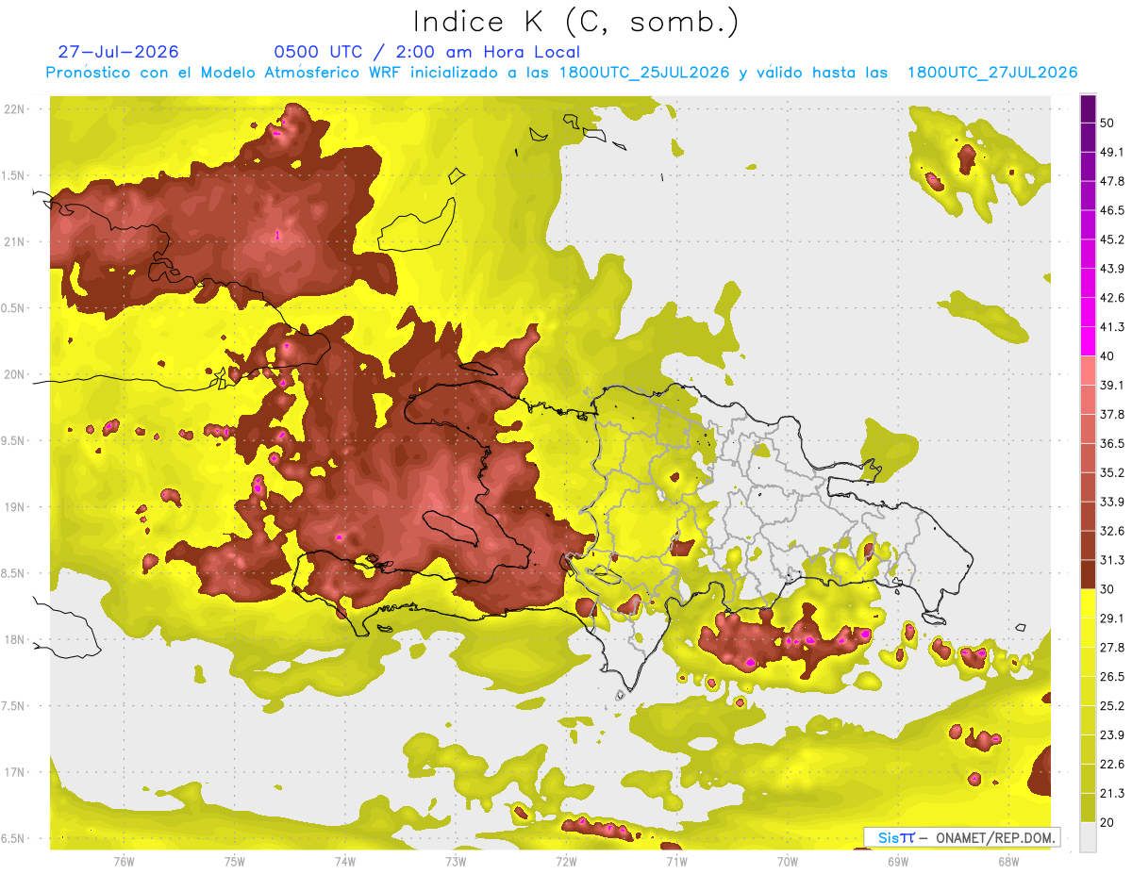The height and width of the screenshot is (874, 1132).
Task: Click the colorbar value "20"
Action: (x=1108, y=823)
